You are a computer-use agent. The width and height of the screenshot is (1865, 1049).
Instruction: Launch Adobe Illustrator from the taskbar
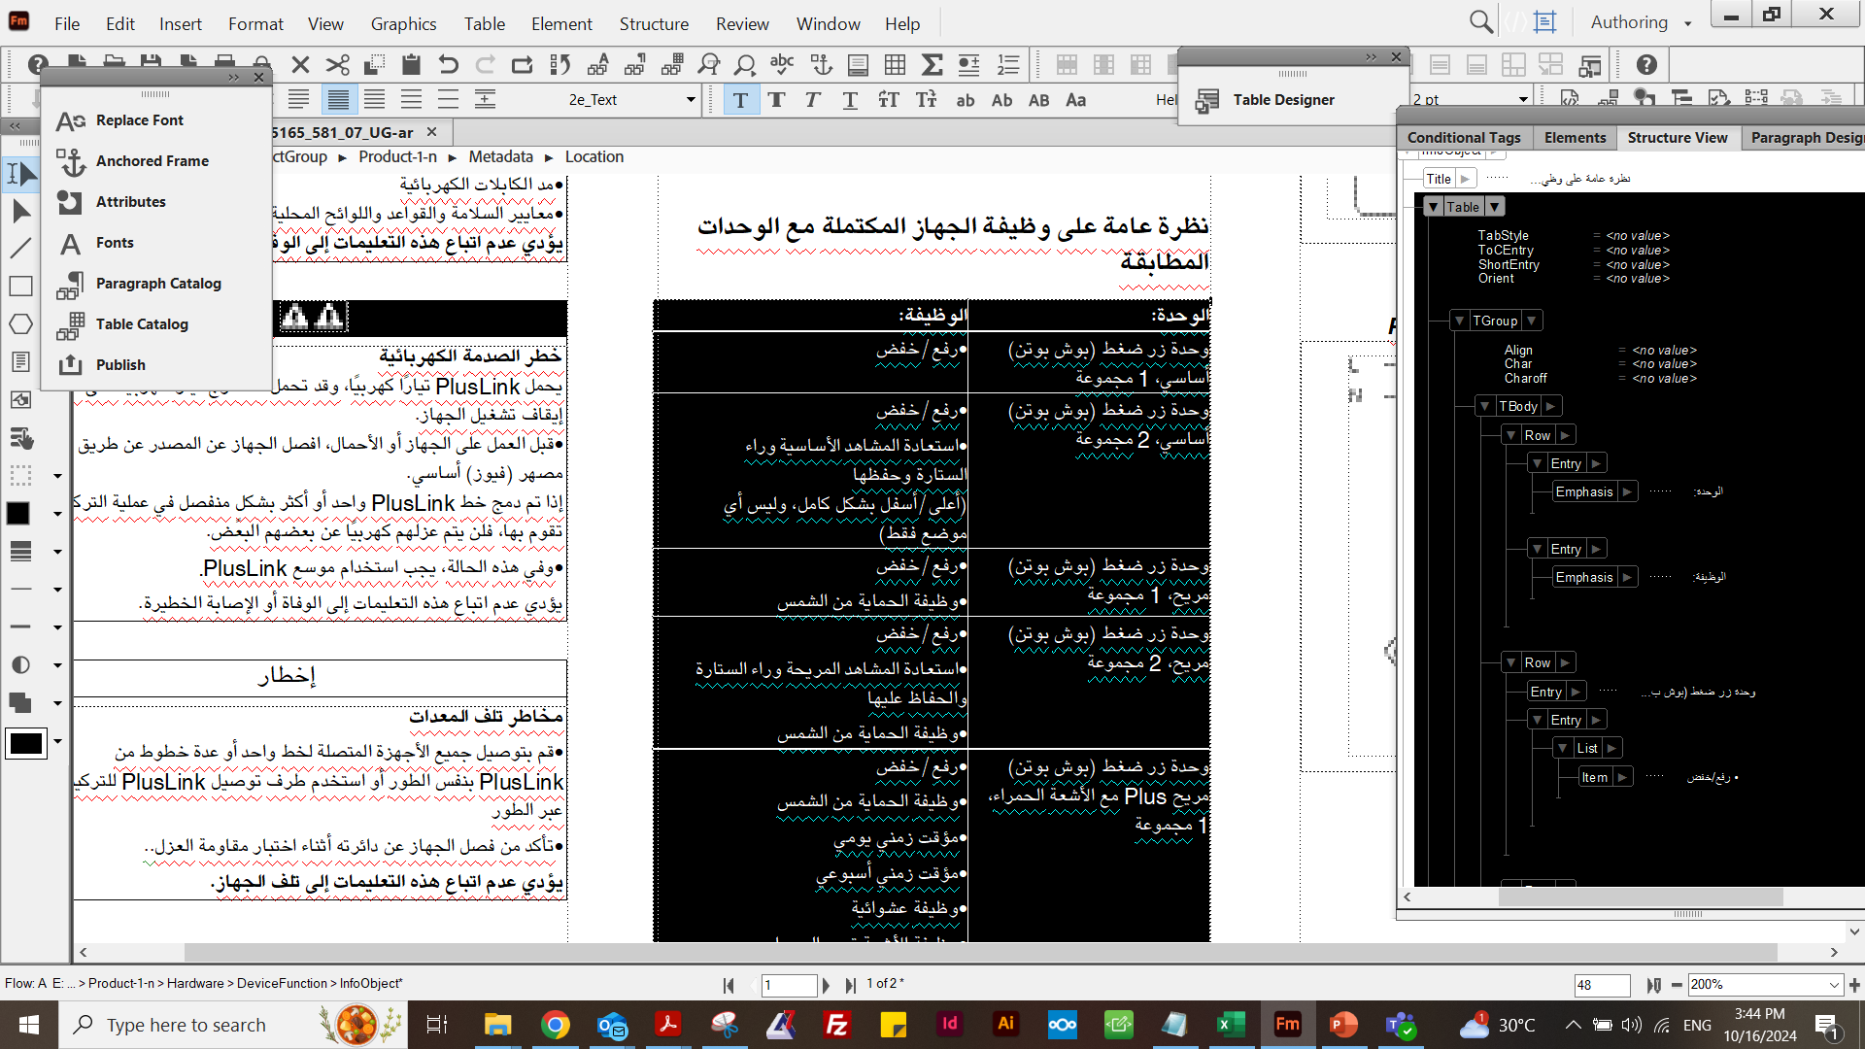(x=1005, y=1024)
